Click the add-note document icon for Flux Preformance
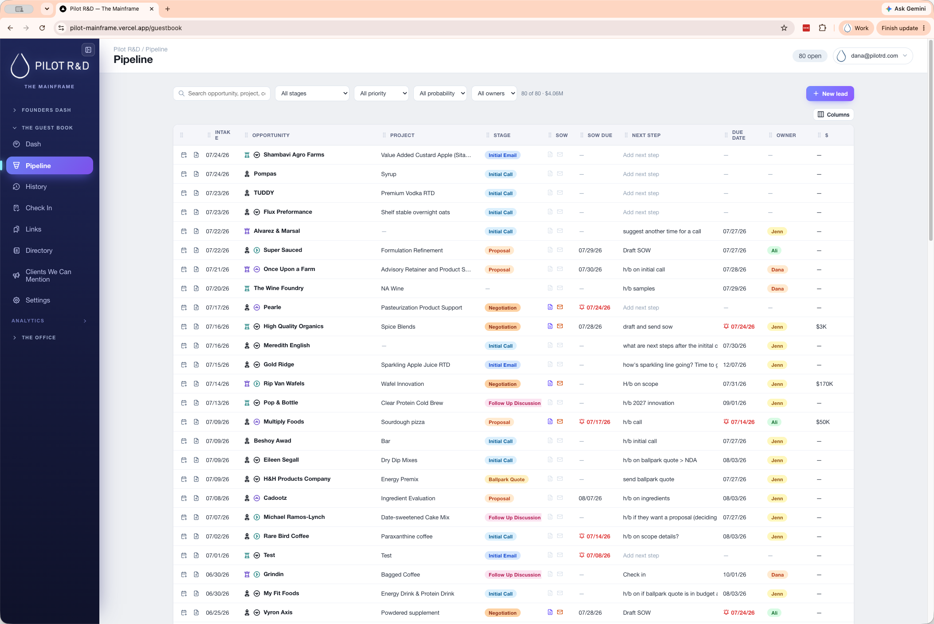The image size is (934, 624). pyautogui.click(x=196, y=212)
